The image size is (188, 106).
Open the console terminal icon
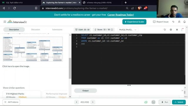coord(153,102)
